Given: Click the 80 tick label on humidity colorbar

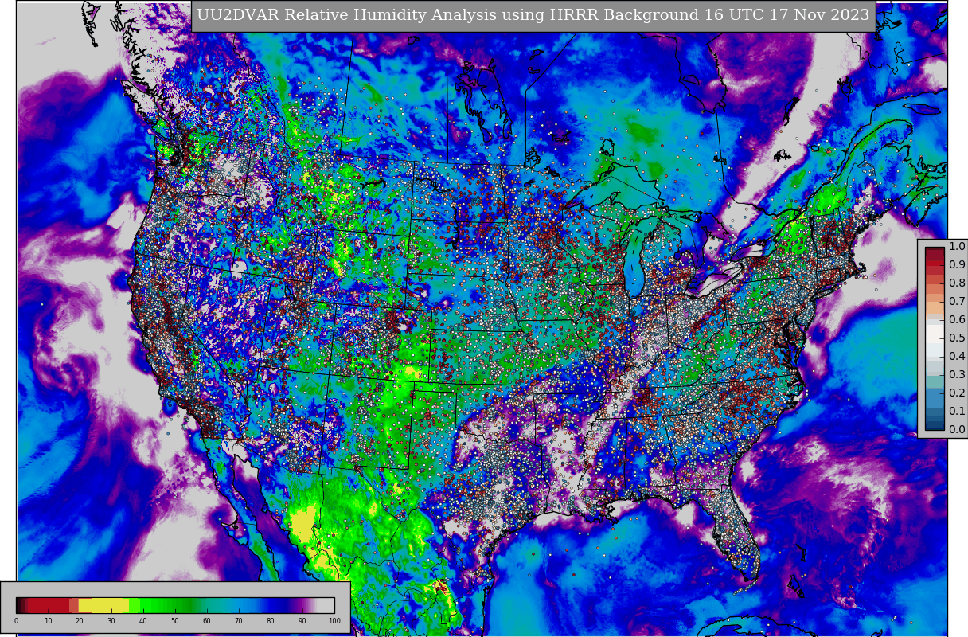Looking at the screenshot, I should 271,621.
